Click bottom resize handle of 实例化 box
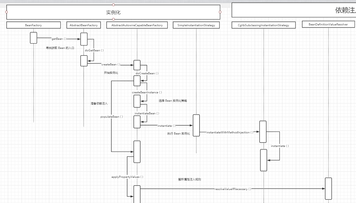Screen dimensions: 356x203 [113, 19]
